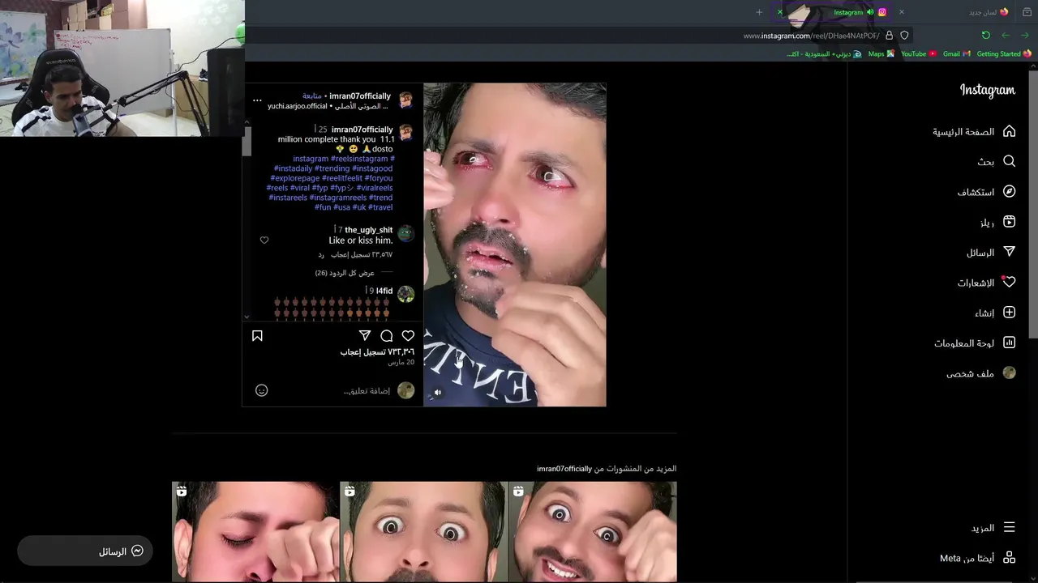This screenshot has height=583, width=1038.
Task: Click the add comment (إضافة تعليق) field
Action: click(367, 391)
